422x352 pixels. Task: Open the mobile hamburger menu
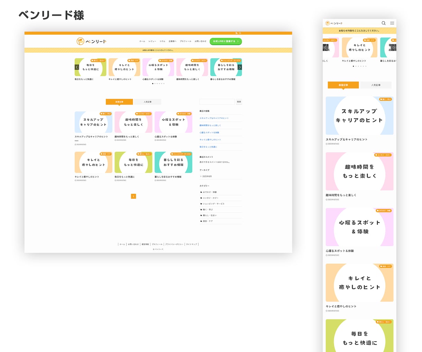(x=392, y=23)
